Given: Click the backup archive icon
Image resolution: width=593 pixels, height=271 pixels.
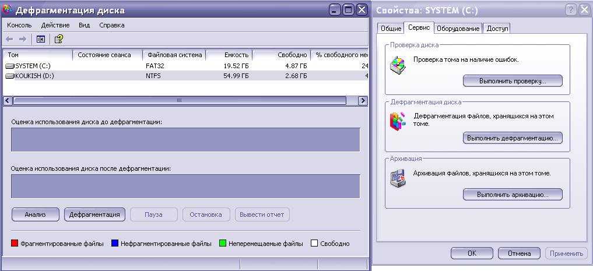Looking at the screenshot, I should pos(398,178).
